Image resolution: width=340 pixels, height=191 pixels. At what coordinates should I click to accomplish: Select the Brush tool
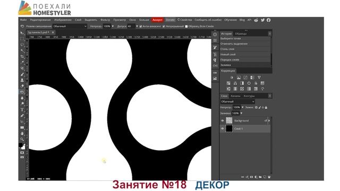[x=22, y=74]
